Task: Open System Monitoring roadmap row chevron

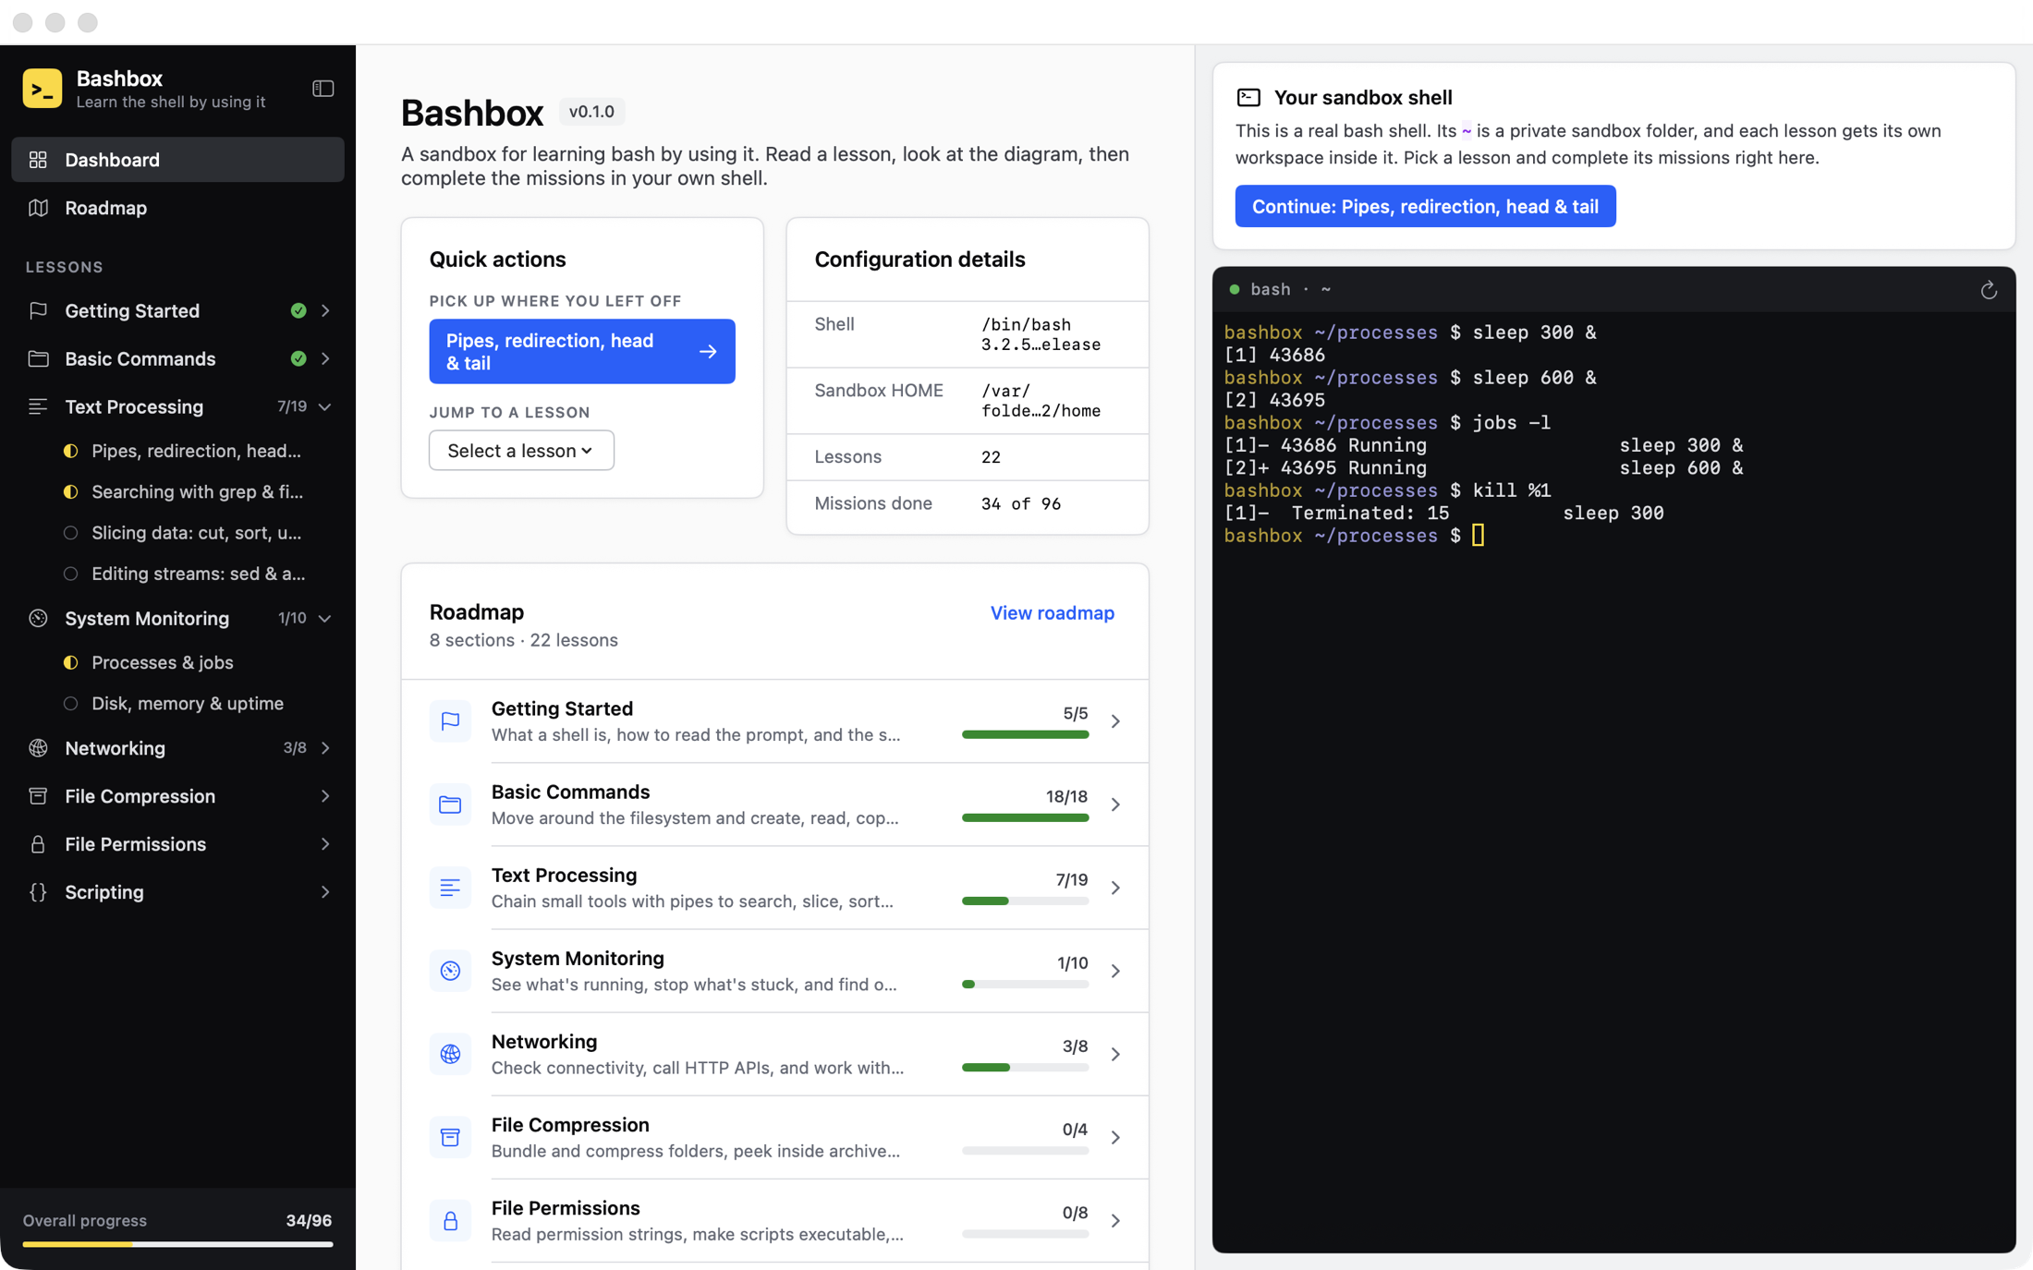Action: 1115,971
